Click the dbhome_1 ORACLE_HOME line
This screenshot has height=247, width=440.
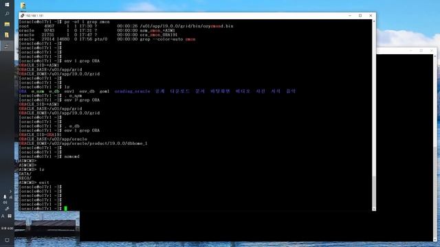(x=83, y=143)
